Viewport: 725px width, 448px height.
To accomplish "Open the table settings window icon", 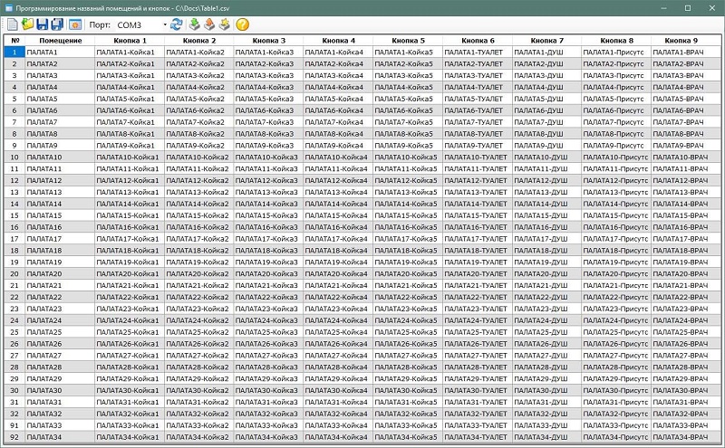I will 75,24.
